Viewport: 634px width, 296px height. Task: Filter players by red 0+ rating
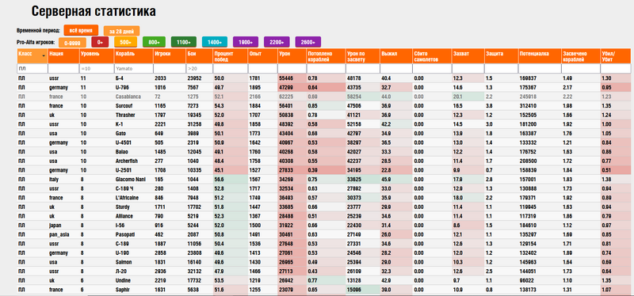click(x=100, y=42)
